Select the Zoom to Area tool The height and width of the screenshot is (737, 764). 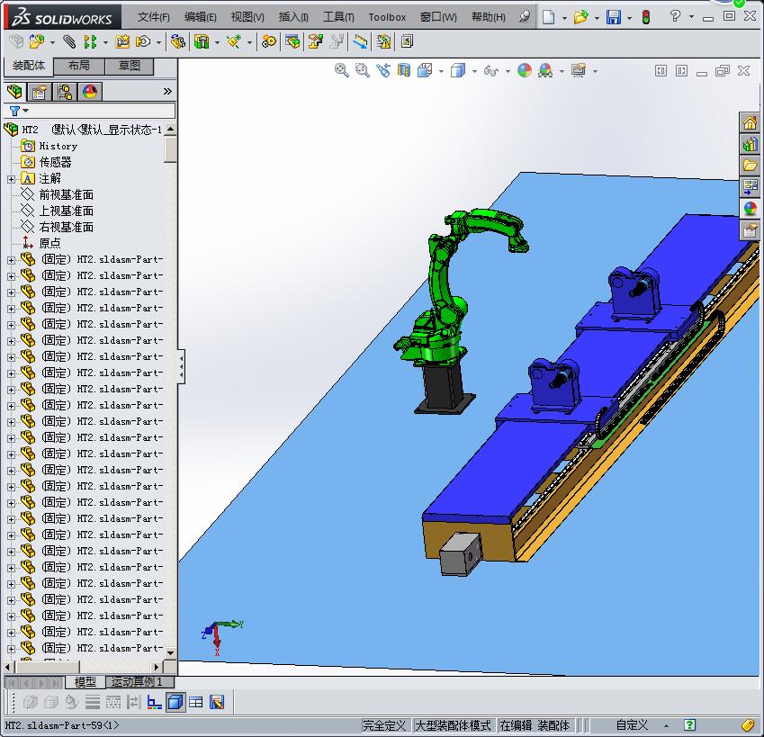pos(362,70)
